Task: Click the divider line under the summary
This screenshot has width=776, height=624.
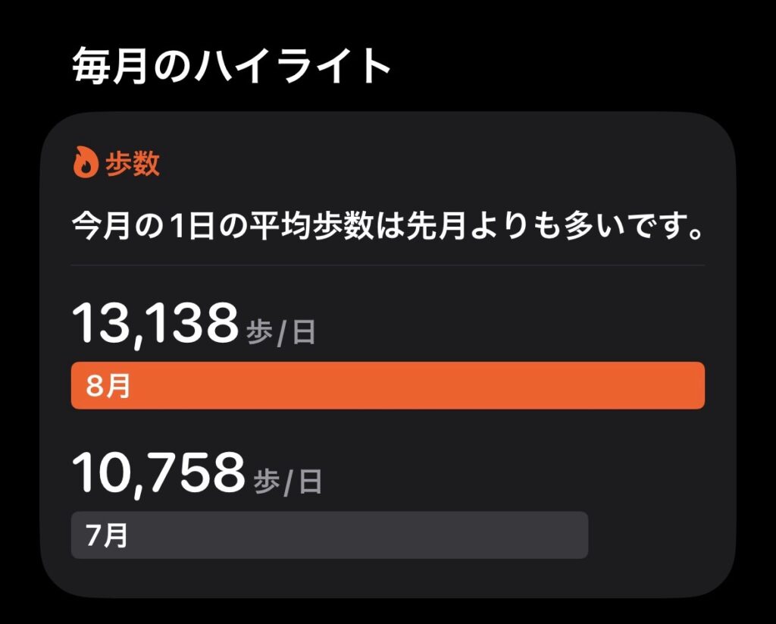Action: coord(388,265)
